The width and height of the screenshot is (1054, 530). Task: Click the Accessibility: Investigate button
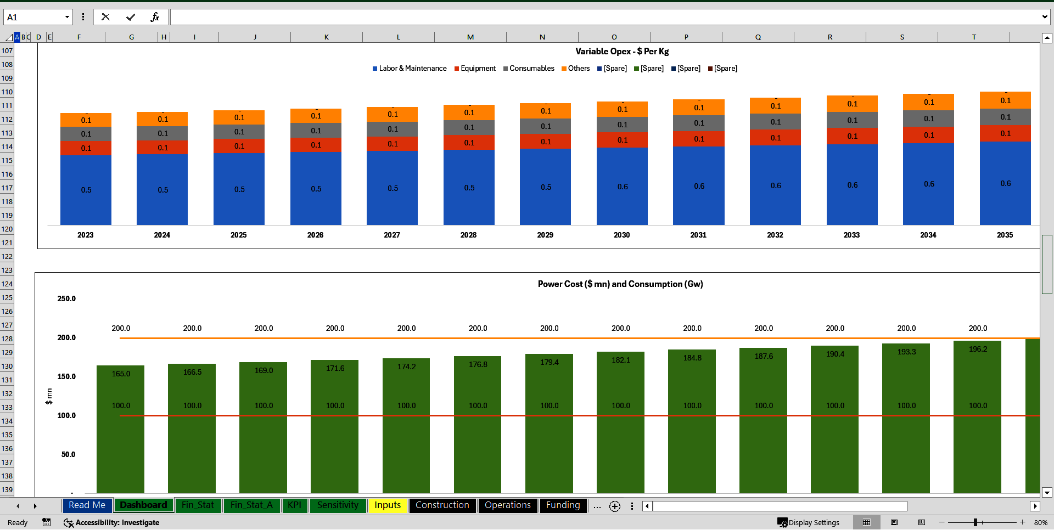[111, 522]
